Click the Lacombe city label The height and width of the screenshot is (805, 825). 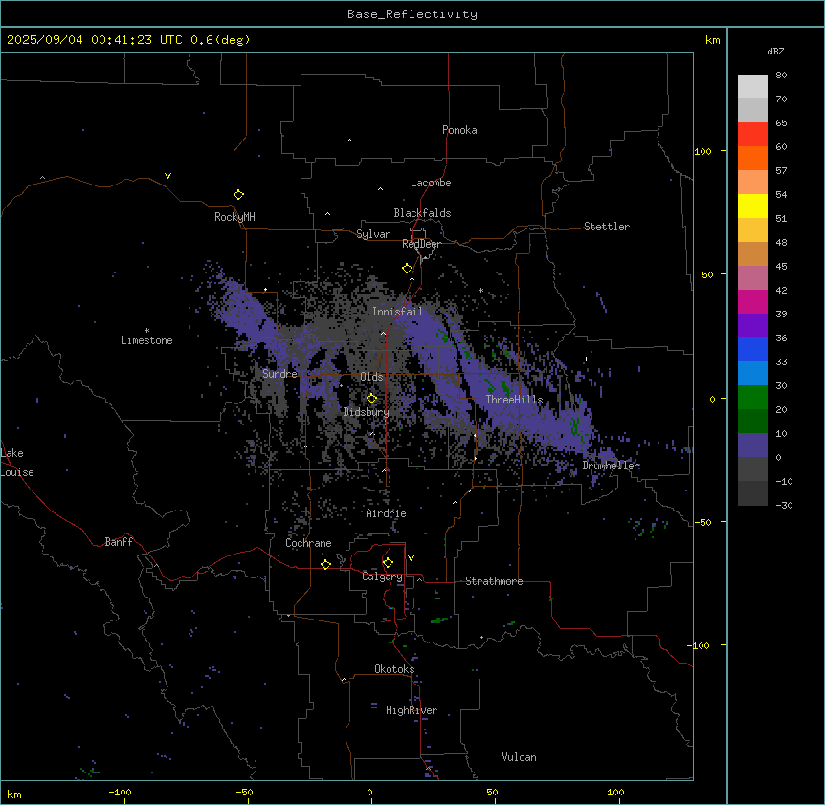(431, 183)
